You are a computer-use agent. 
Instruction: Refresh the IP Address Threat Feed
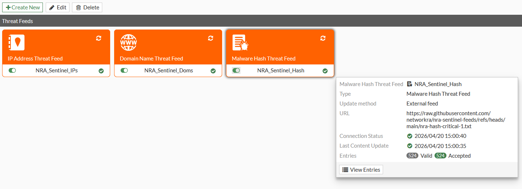click(x=99, y=38)
